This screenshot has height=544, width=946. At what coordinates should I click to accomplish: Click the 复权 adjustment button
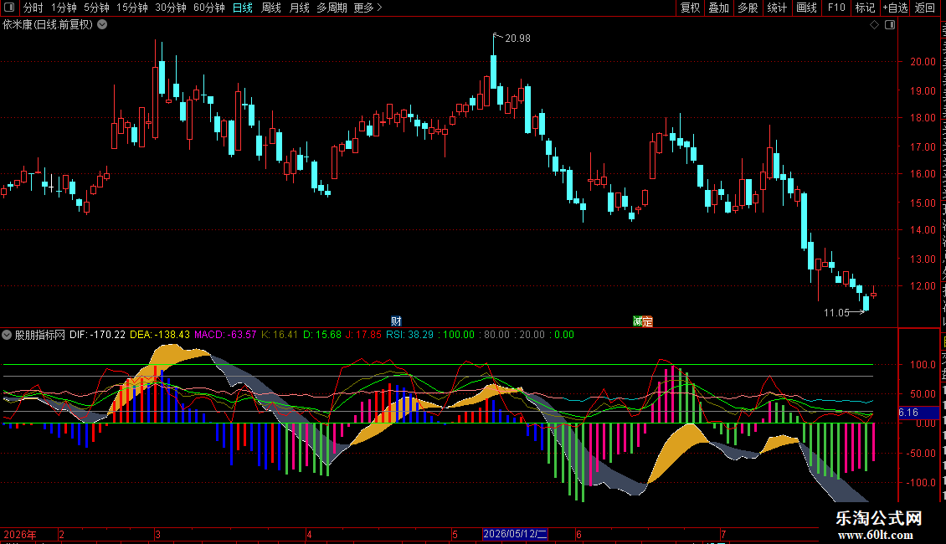pos(690,8)
